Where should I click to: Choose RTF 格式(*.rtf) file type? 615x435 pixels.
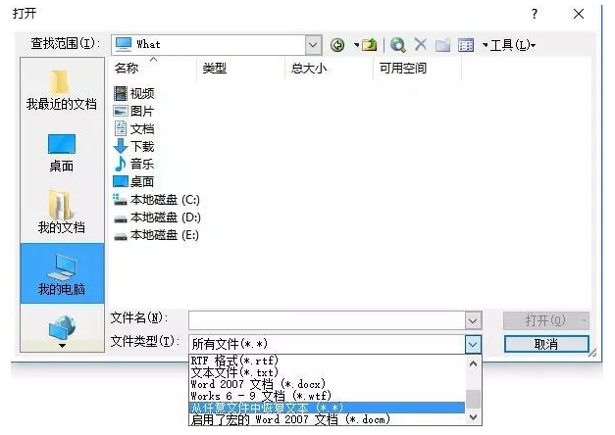(327, 361)
